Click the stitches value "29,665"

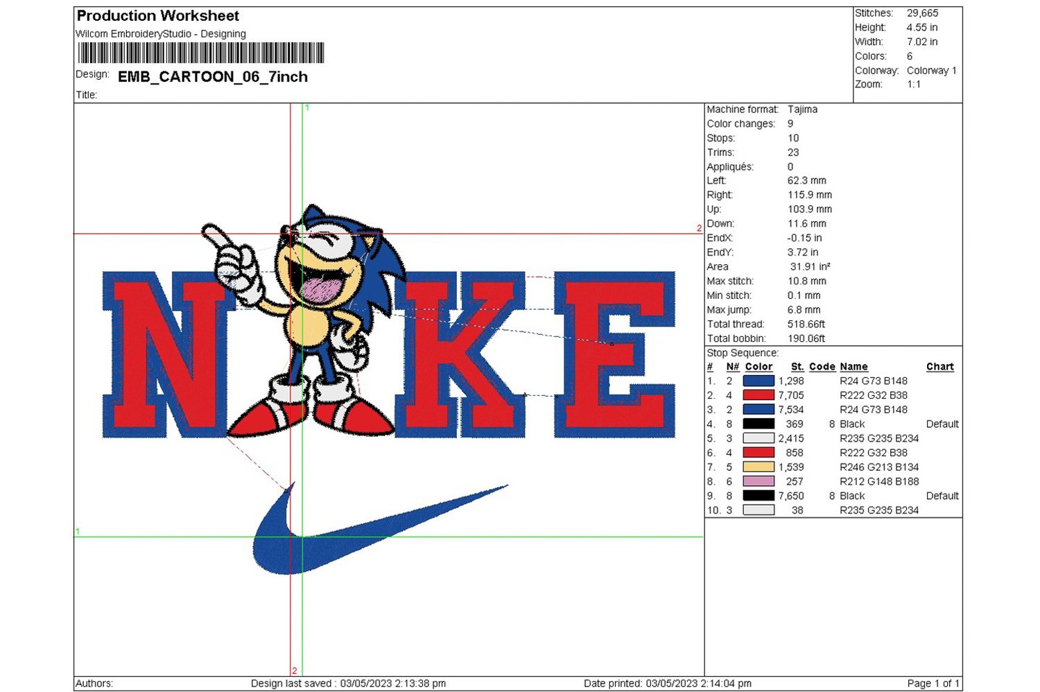coord(922,13)
